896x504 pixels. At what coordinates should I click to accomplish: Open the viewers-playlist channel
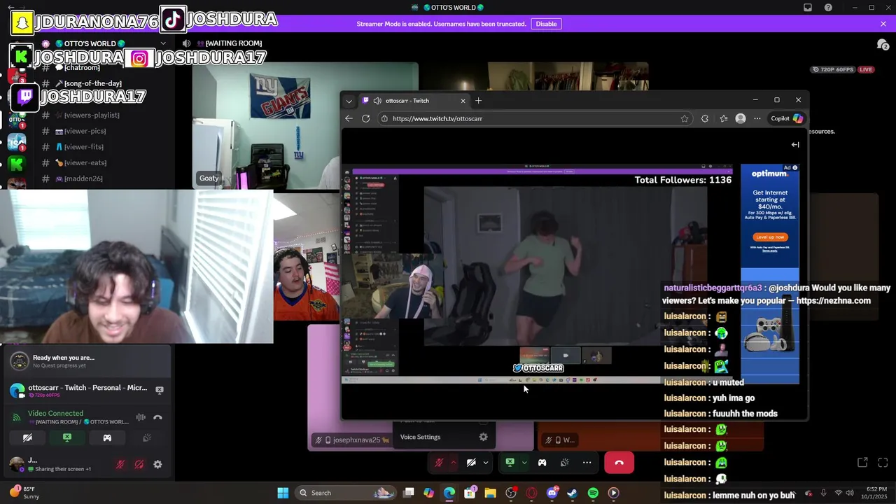(x=92, y=115)
